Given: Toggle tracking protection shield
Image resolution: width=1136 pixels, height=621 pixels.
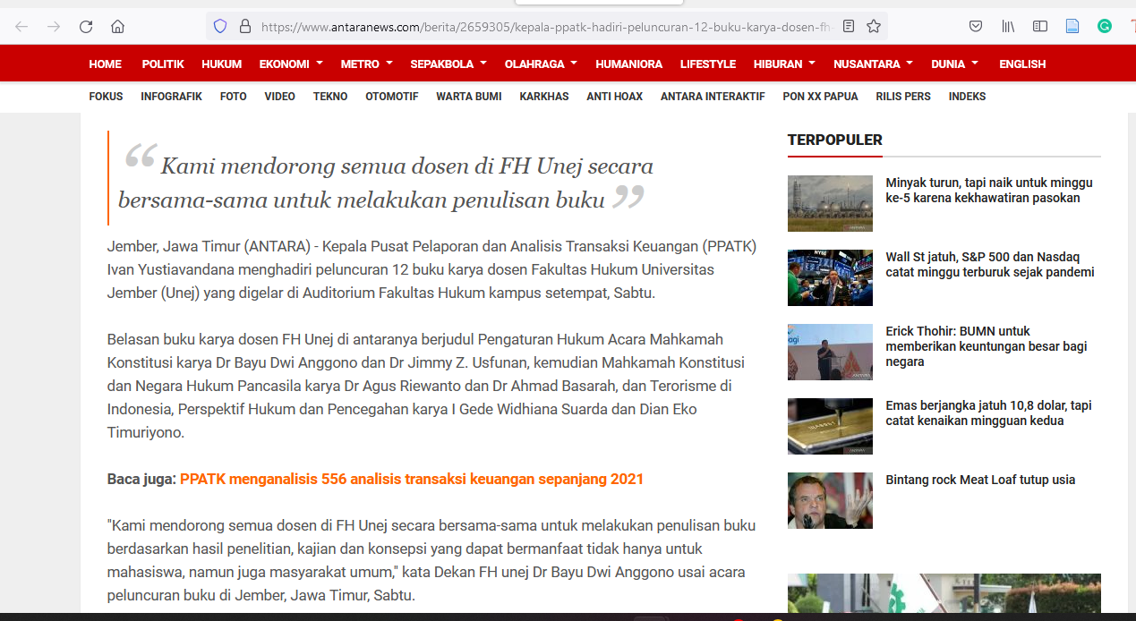Looking at the screenshot, I should (219, 26).
